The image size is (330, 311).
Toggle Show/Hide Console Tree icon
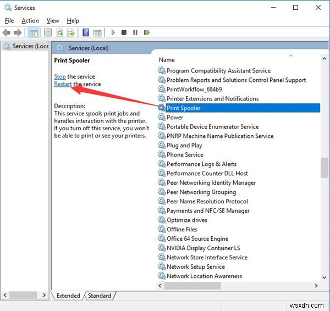pos(33,32)
